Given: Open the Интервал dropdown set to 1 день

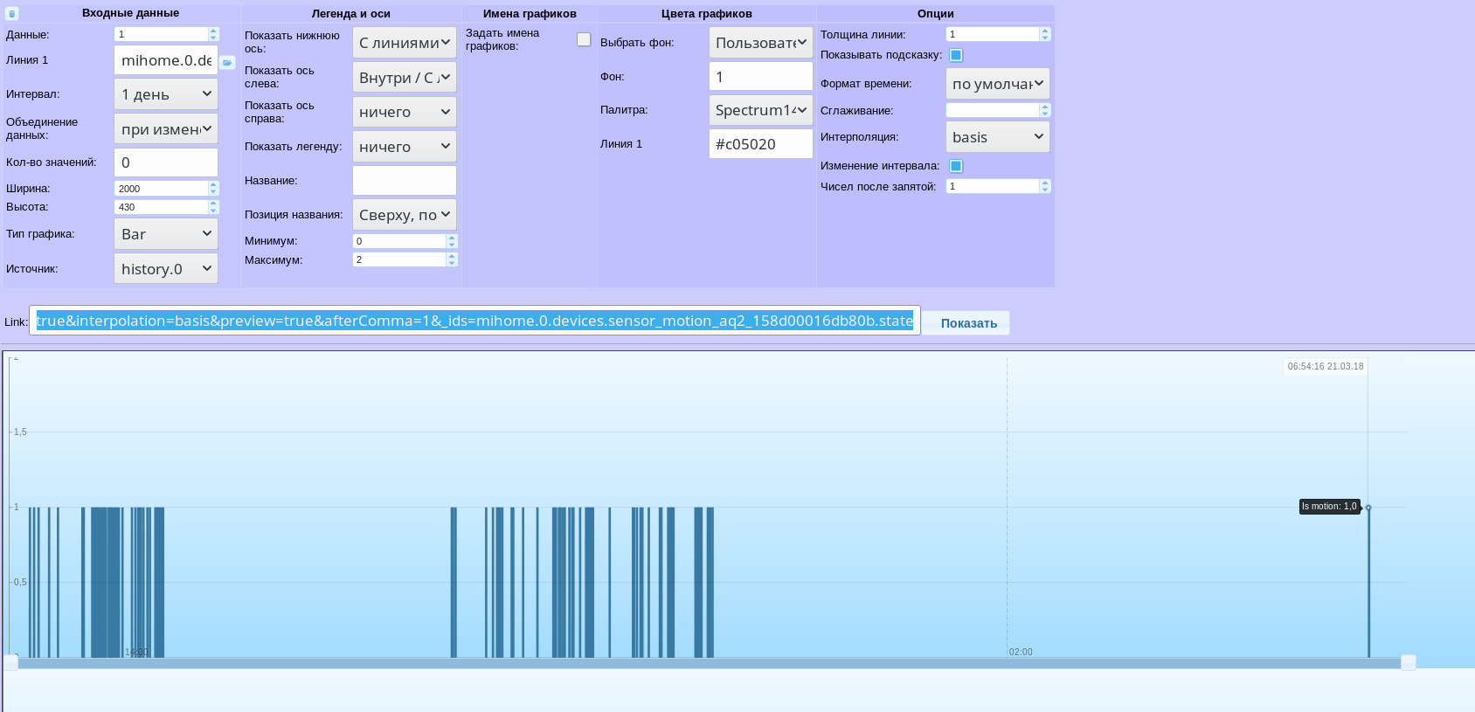Looking at the screenshot, I should pyautogui.click(x=166, y=94).
